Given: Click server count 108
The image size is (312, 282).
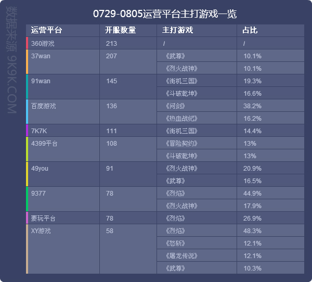Looking at the screenshot, I should (x=111, y=144).
